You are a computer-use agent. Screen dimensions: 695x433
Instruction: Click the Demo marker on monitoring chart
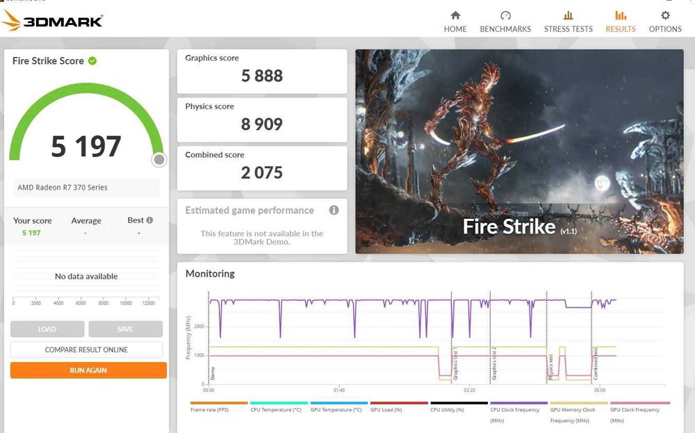click(x=212, y=373)
